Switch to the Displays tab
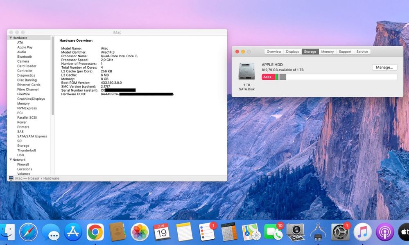409x245 pixels. (x=292, y=52)
